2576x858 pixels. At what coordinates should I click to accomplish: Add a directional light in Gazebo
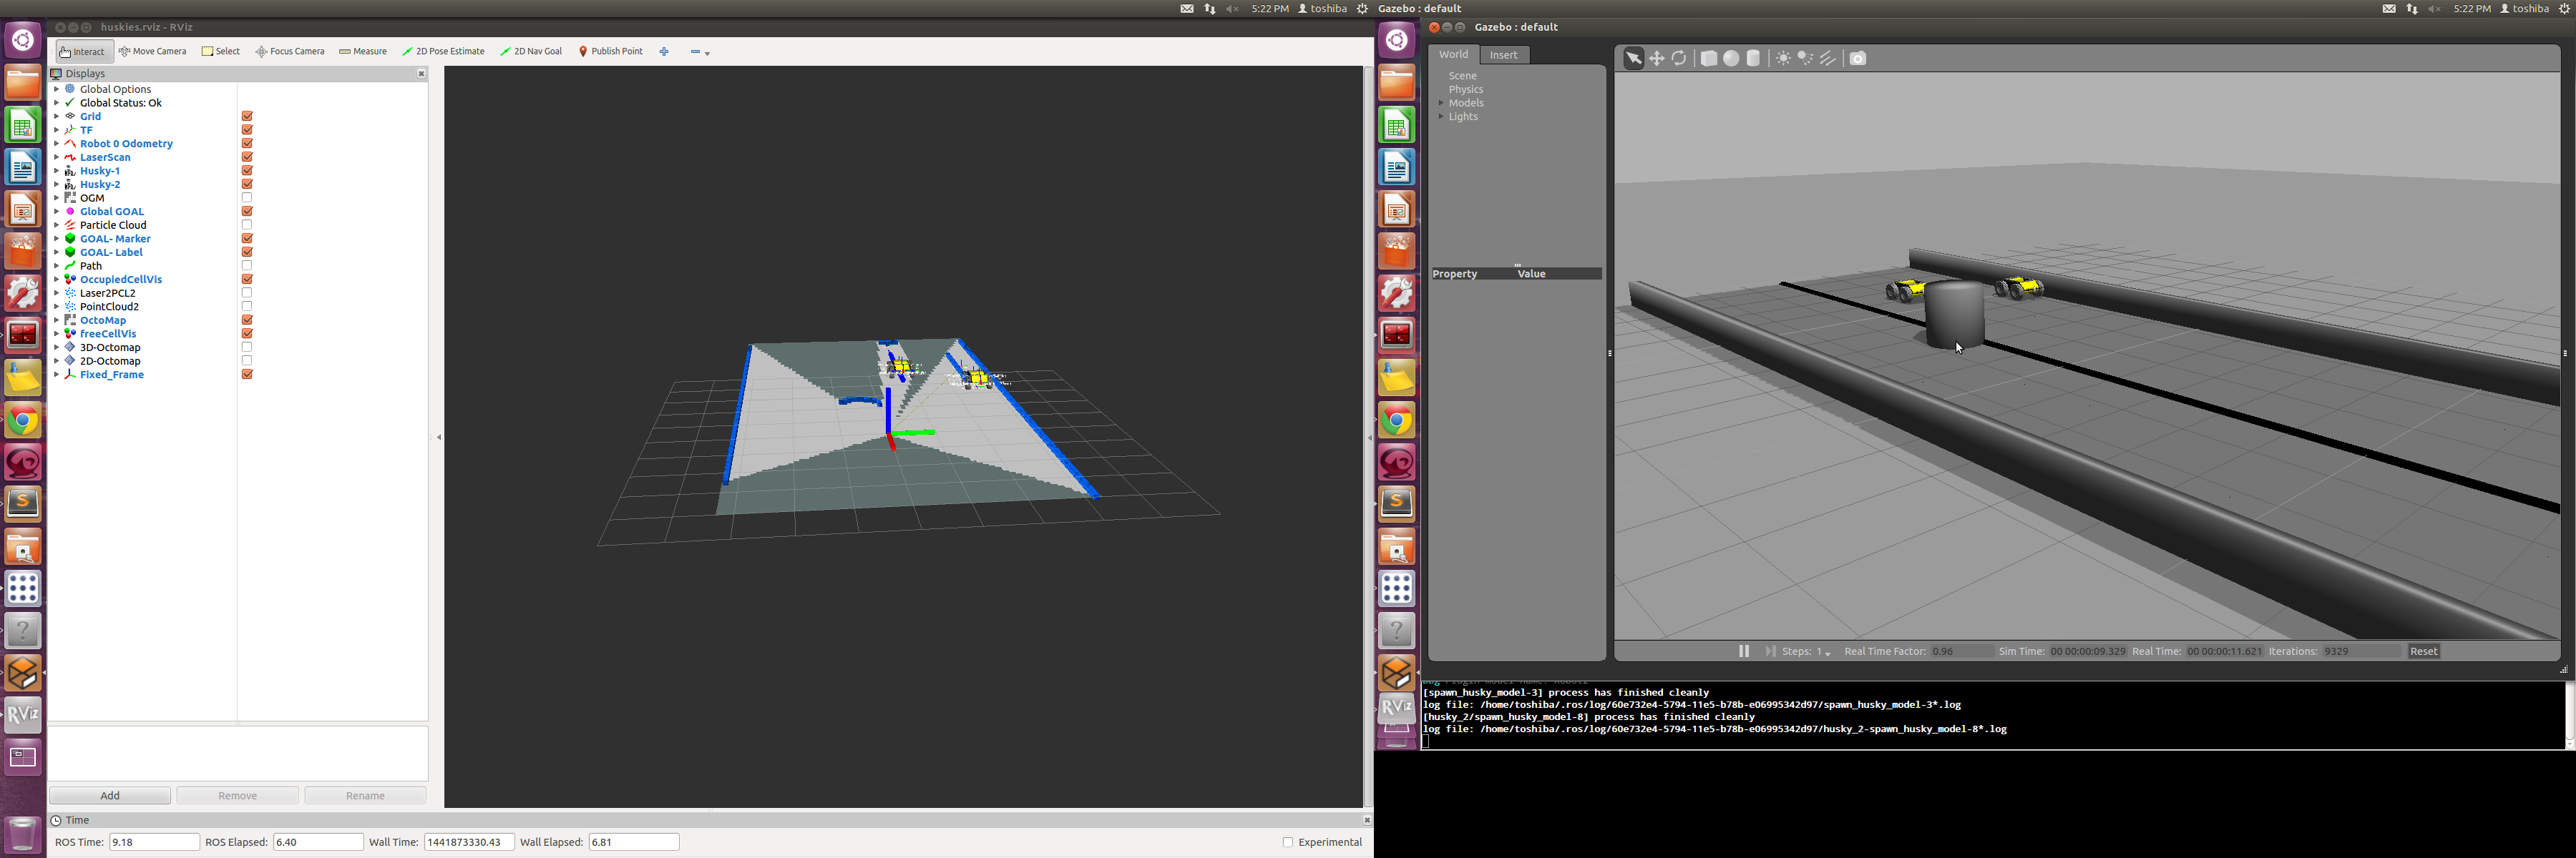(x=1829, y=58)
